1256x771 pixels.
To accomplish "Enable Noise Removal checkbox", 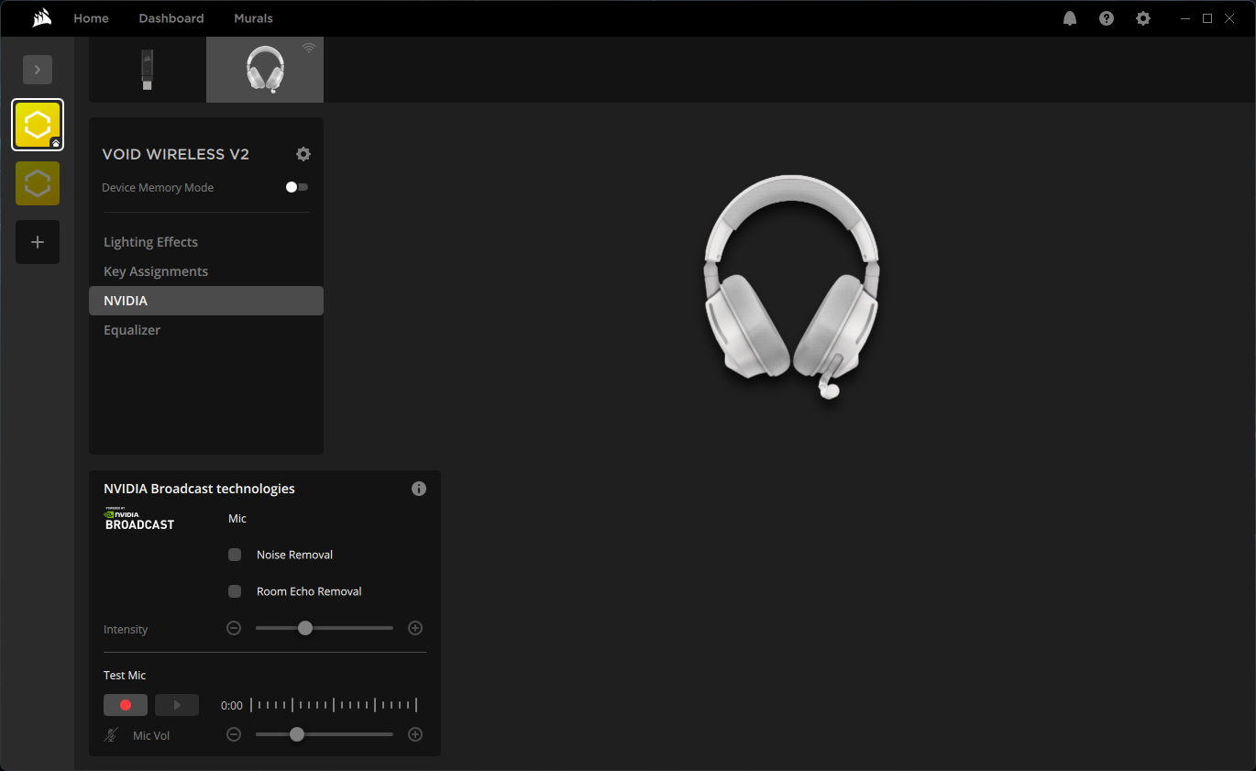I will click(235, 555).
